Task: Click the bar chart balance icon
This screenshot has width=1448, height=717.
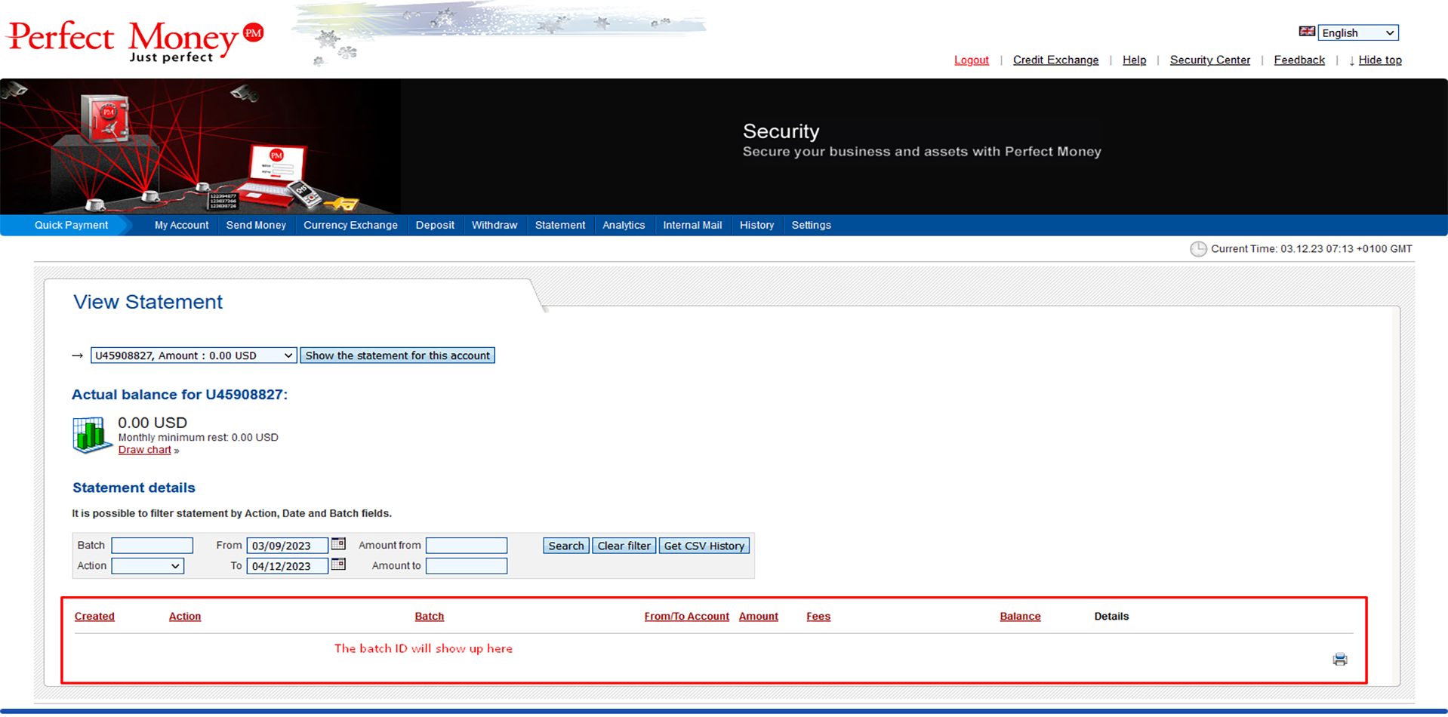Action: click(x=92, y=435)
